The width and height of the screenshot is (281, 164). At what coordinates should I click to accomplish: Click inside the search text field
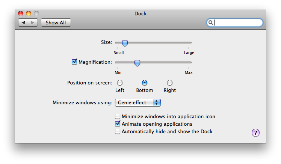coord(237,23)
